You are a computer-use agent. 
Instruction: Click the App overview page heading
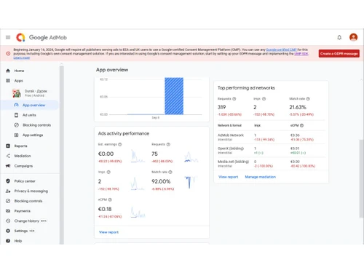pyautogui.click(x=112, y=70)
